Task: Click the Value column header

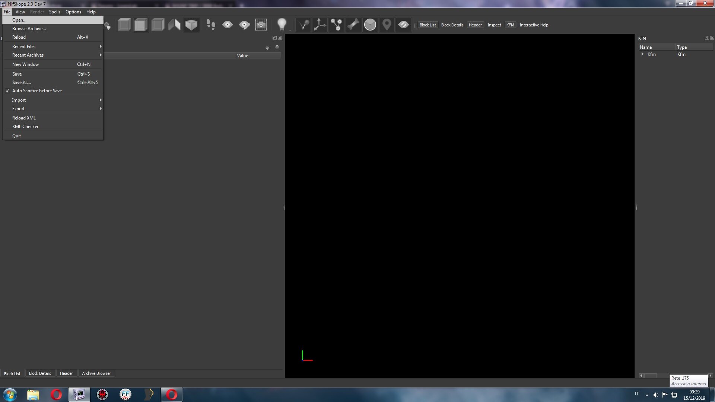Action: 258,56
